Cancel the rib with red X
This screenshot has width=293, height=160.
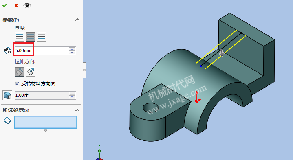[x=16, y=6]
